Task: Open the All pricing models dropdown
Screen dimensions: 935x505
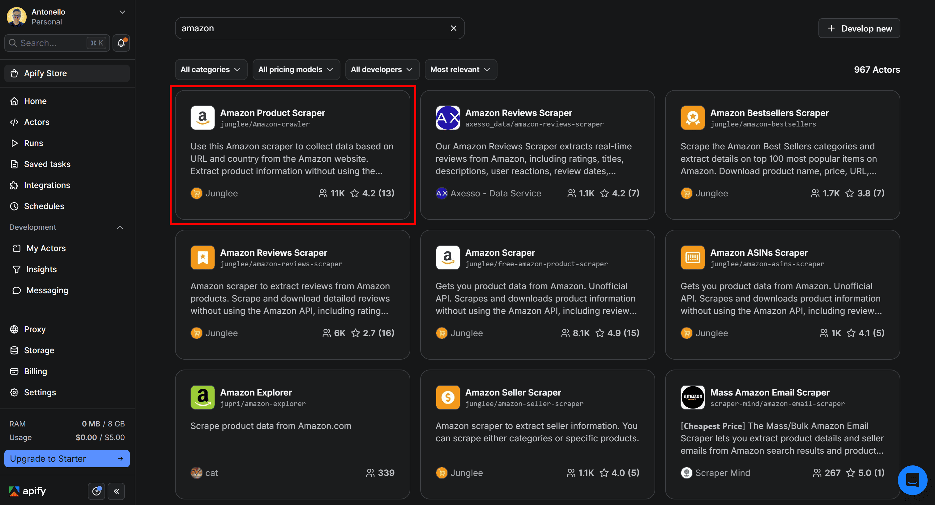Action: (x=296, y=69)
